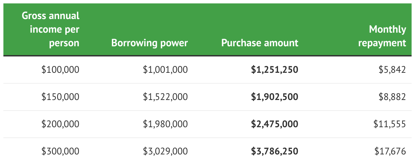
Task: Select the bold $3,786,250 purchase amount
Action: click(275, 151)
